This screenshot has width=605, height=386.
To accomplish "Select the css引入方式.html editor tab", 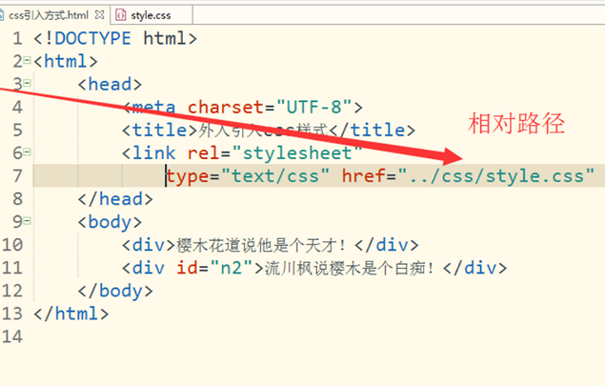I will click(49, 15).
